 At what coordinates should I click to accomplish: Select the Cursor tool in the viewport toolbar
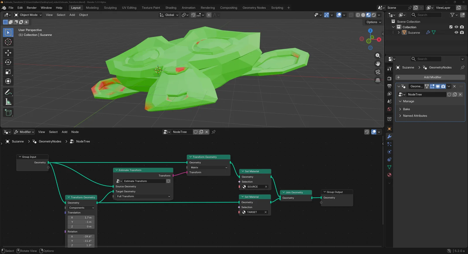(x=8, y=42)
